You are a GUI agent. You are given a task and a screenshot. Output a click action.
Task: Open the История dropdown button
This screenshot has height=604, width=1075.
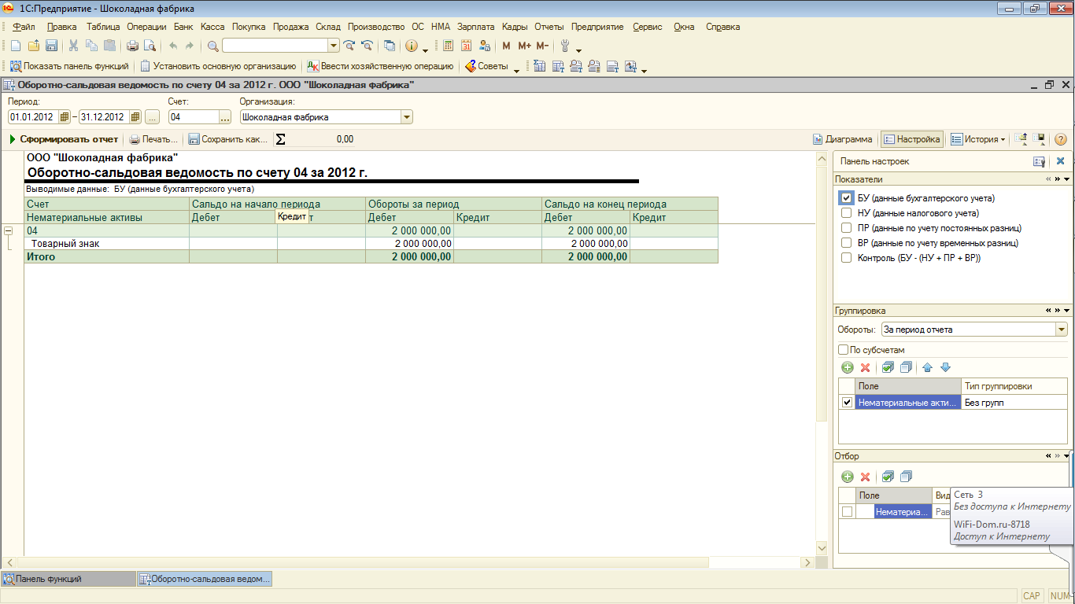[978, 139]
